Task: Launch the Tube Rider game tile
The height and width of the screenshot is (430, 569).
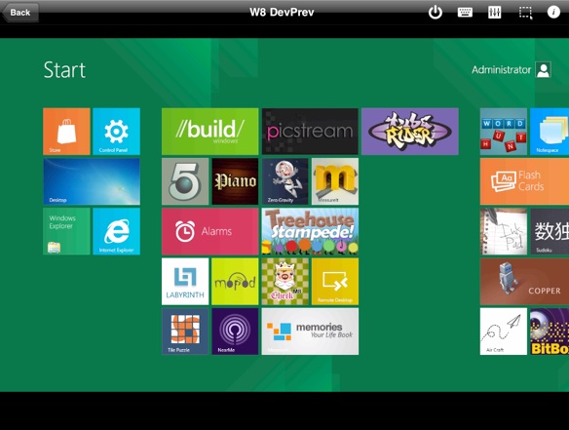Action: 410,132
